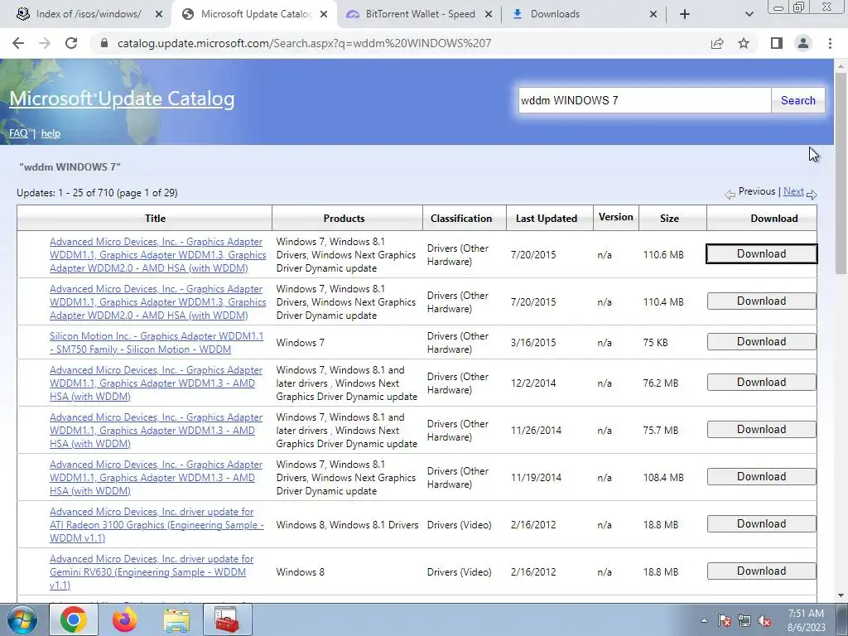The height and width of the screenshot is (636, 848).
Task: Download the 110.4 MB AMD driver
Action: click(762, 301)
